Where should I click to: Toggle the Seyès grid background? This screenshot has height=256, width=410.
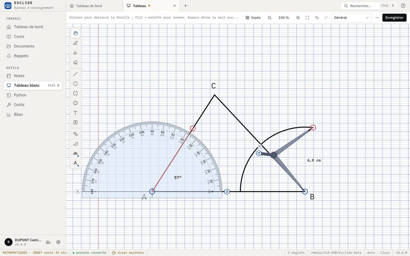click(253, 18)
